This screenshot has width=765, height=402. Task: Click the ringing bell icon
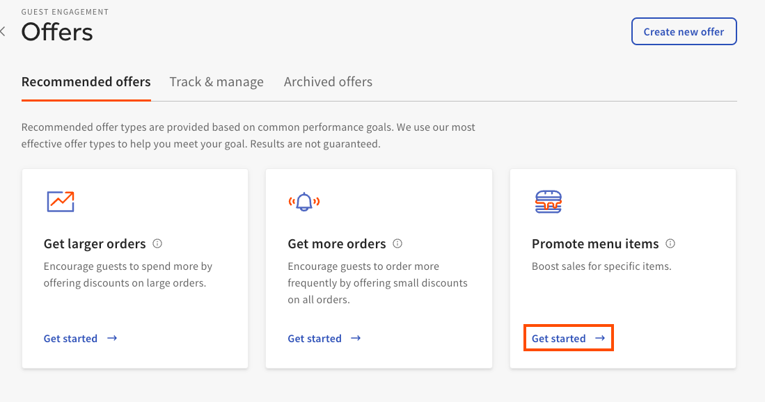(x=304, y=201)
